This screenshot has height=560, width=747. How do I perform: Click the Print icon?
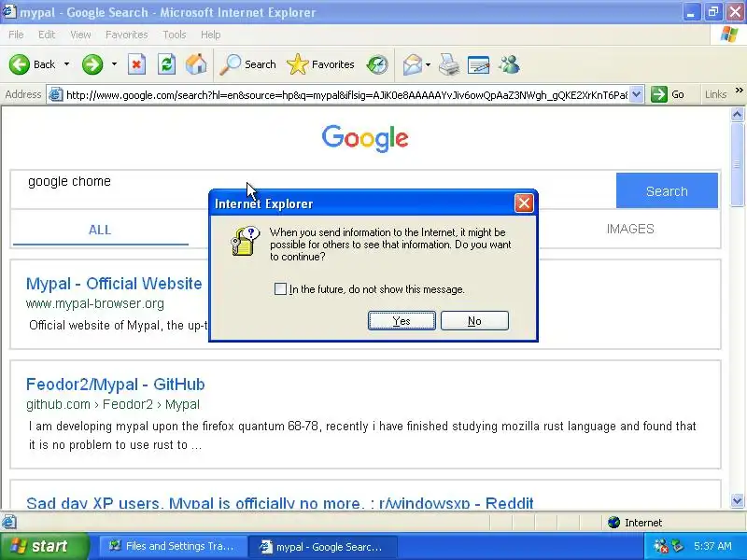coord(449,64)
